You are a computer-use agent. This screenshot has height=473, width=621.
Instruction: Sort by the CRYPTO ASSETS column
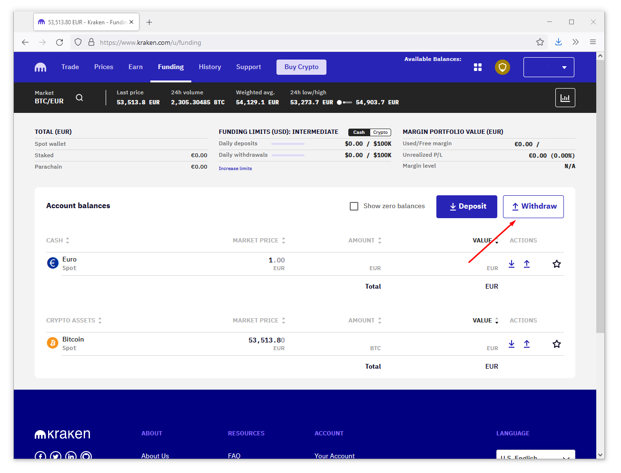tap(74, 321)
